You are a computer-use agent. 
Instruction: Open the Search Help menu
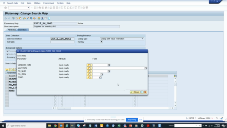click(12, 3)
